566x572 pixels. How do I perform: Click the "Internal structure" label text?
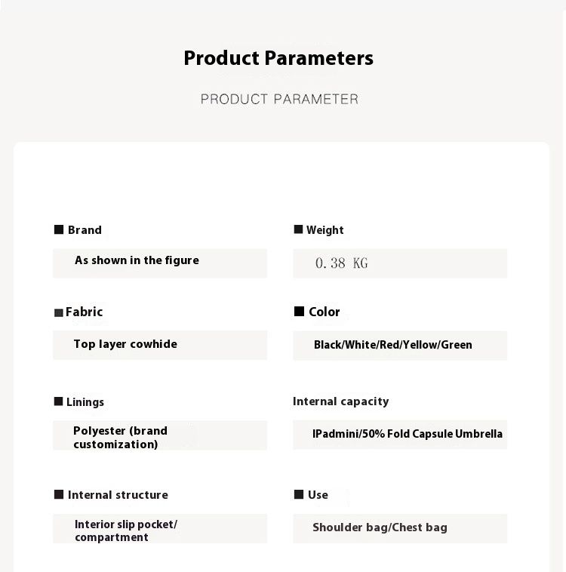(x=118, y=495)
